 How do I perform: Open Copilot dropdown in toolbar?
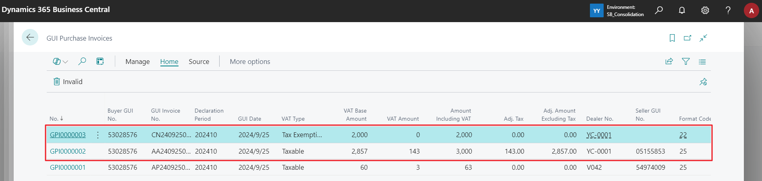tap(60, 62)
